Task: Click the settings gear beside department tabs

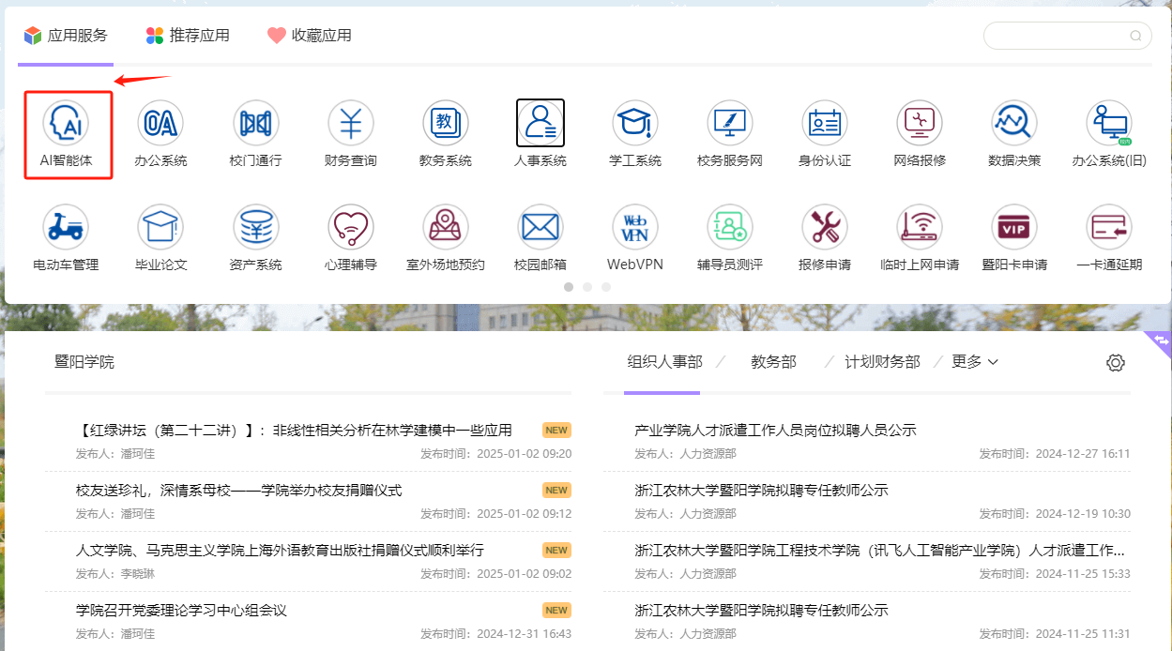Action: [1115, 363]
